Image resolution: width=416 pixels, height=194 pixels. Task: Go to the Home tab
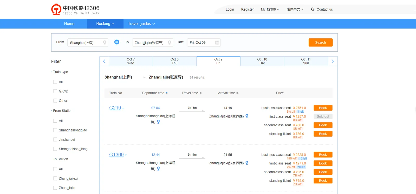69,24
